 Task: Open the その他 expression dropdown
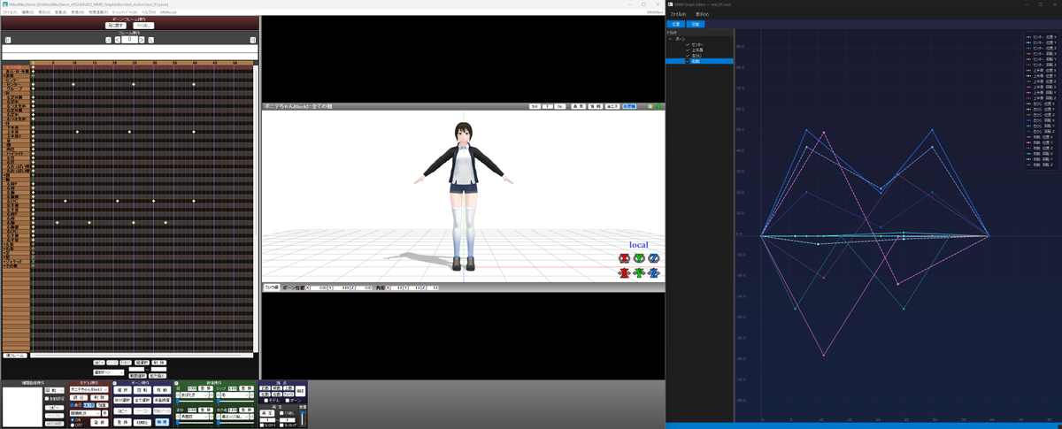tap(235, 417)
